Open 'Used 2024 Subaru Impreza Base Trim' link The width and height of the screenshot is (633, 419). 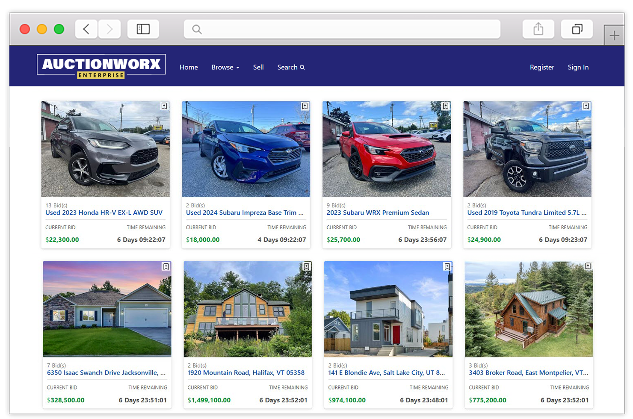tap(245, 212)
